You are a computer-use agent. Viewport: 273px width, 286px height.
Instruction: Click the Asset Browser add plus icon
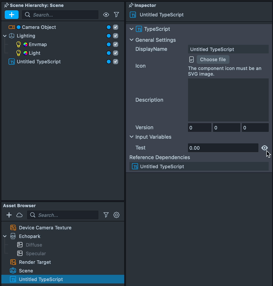click(x=9, y=215)
